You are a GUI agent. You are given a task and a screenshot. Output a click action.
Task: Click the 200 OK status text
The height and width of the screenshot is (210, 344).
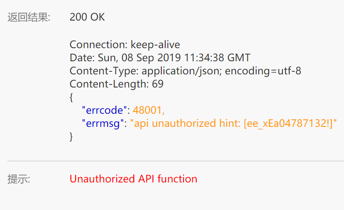click(87, 17)
